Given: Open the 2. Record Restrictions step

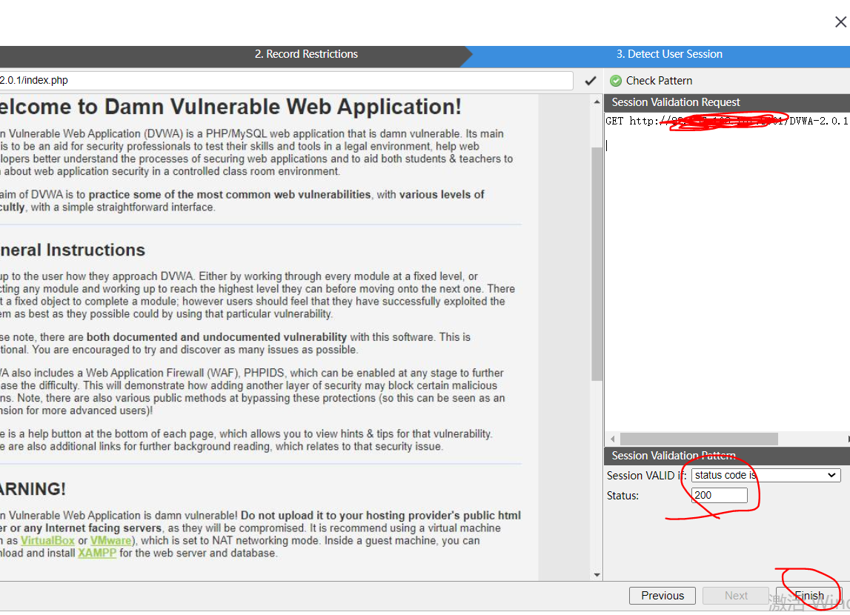Looking at the screenshot, I should (306, 54).
